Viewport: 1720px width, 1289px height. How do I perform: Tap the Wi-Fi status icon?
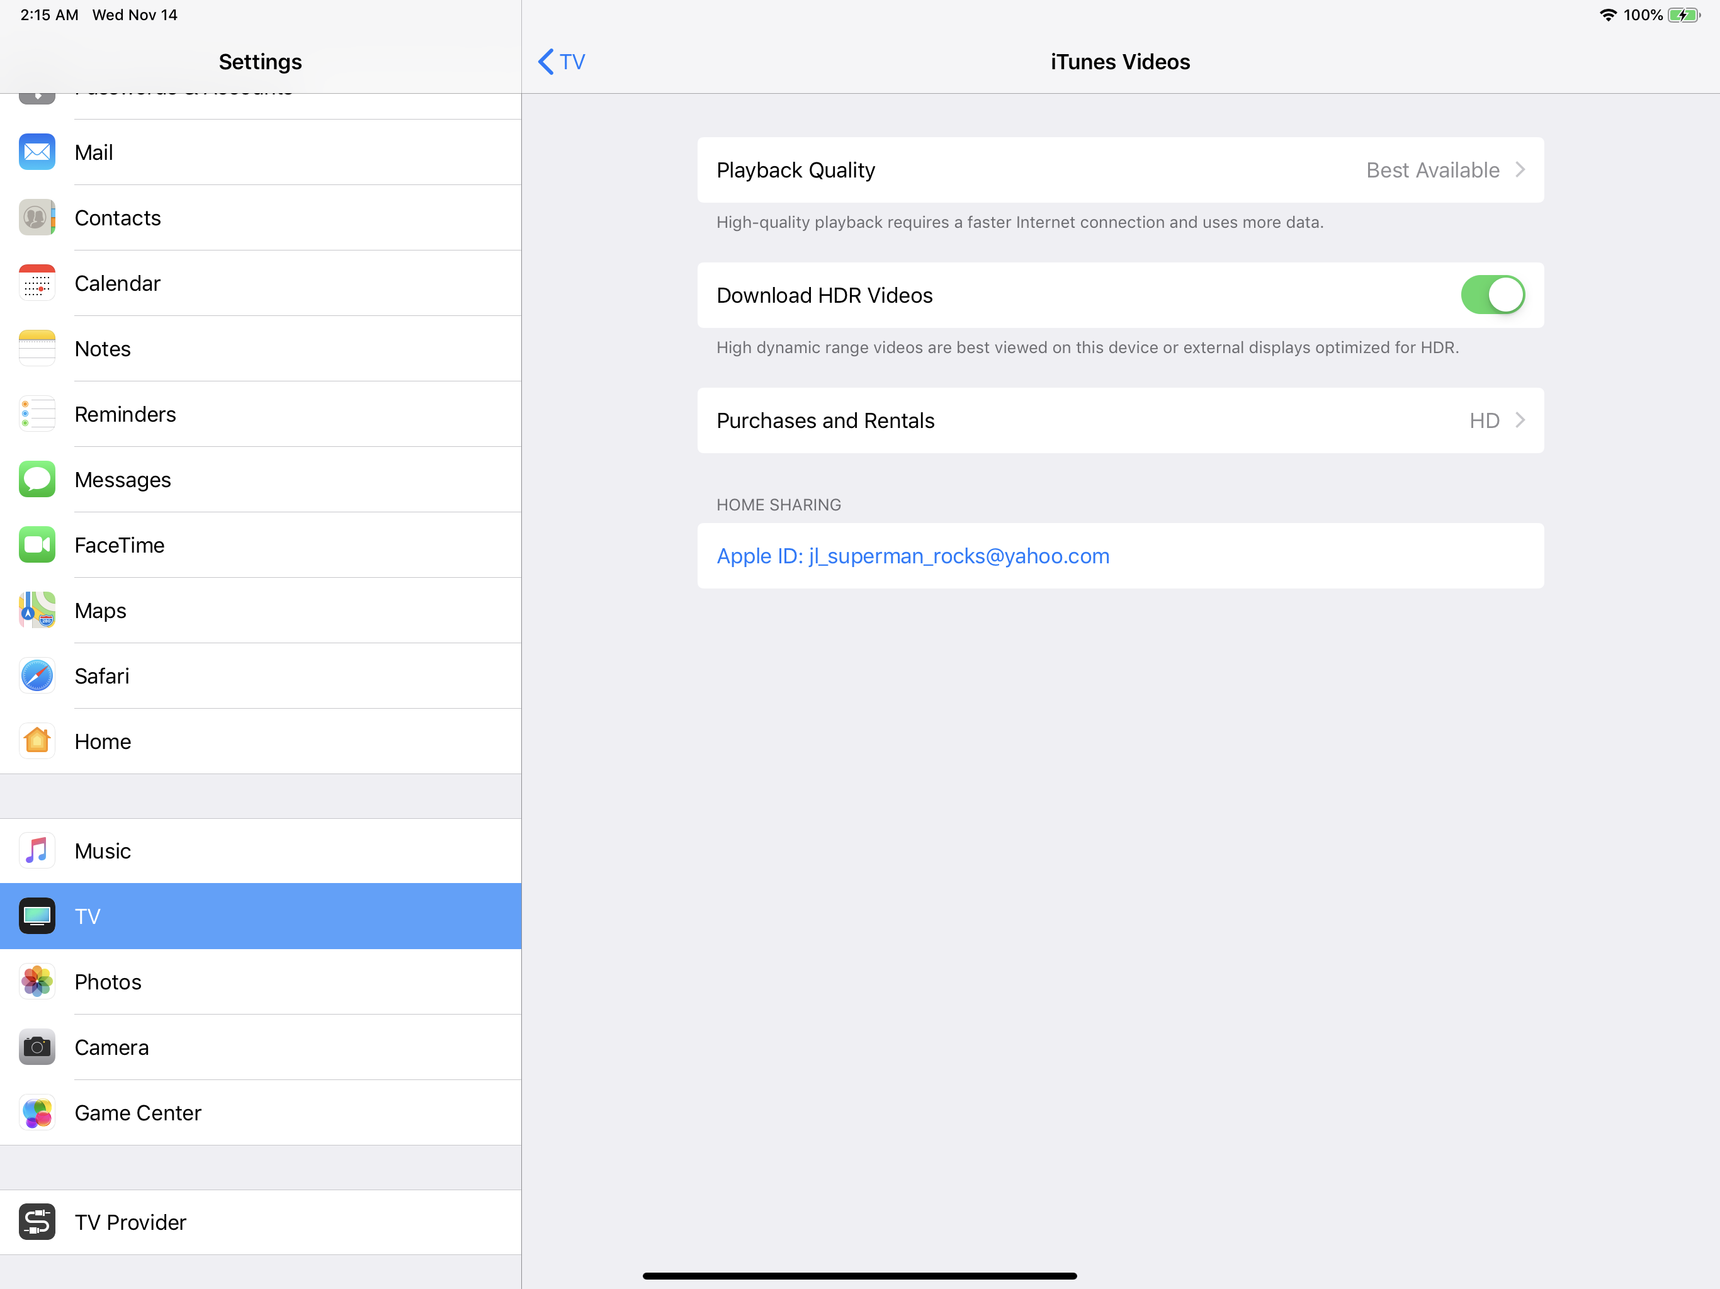[1607, 14]
